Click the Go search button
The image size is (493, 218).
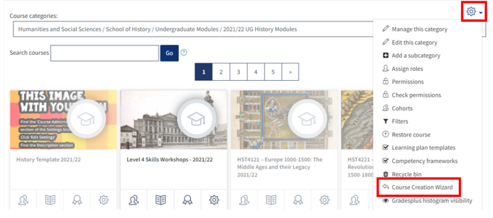[x=169, y=53]
